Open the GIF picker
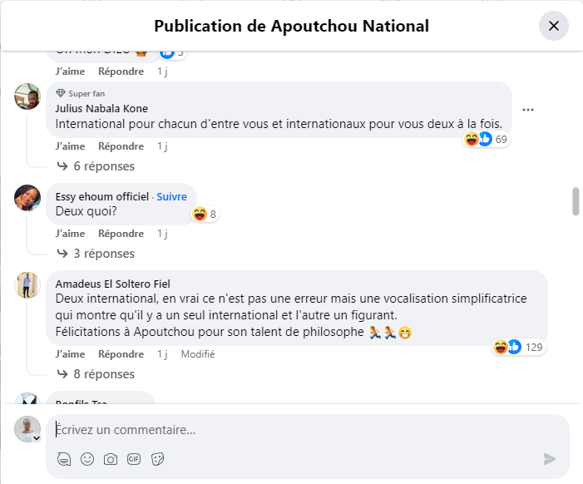This screenshot has width=583, height=484. tap(134, 458)
